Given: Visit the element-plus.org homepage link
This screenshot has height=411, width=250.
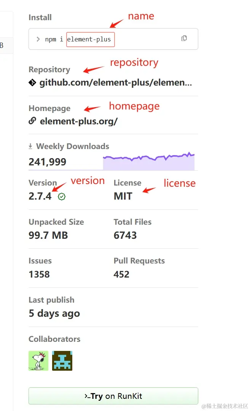Looking at the screenshot, I should tap(79, 121).
